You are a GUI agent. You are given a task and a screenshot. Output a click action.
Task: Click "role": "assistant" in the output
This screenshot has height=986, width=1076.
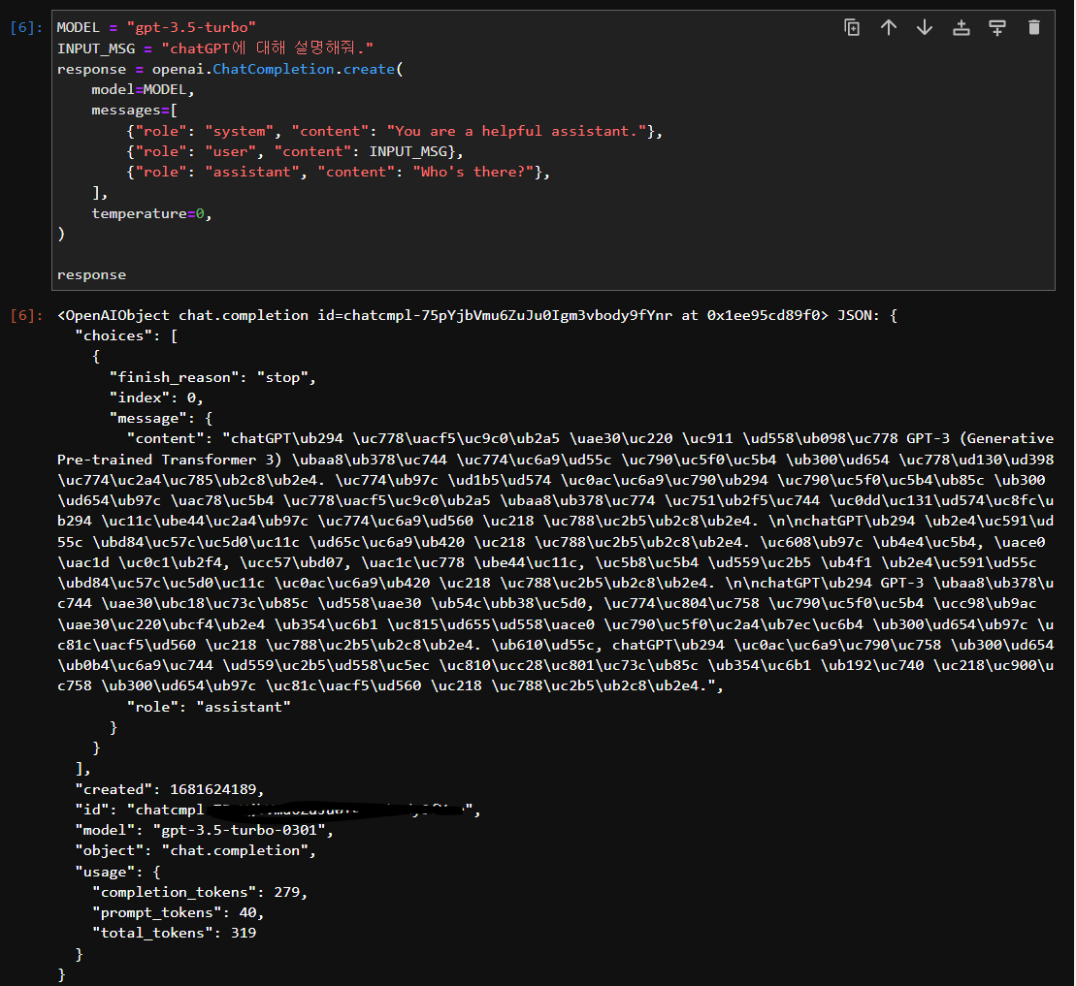tap(209, 707)
